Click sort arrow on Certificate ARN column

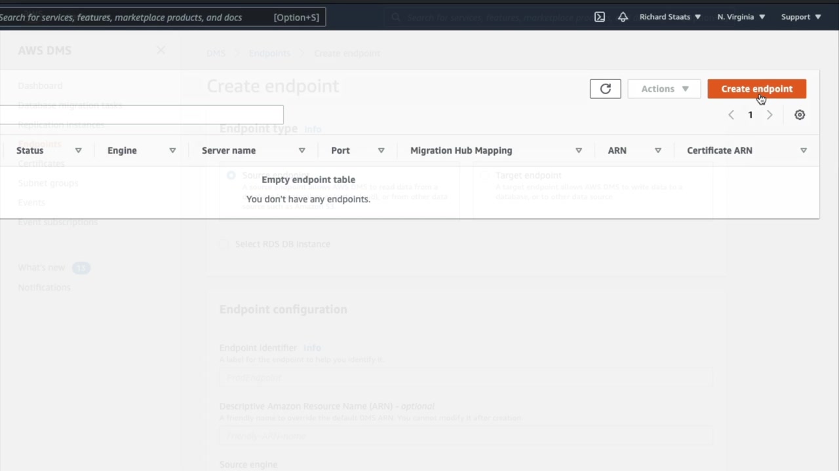tap(804, 150)
